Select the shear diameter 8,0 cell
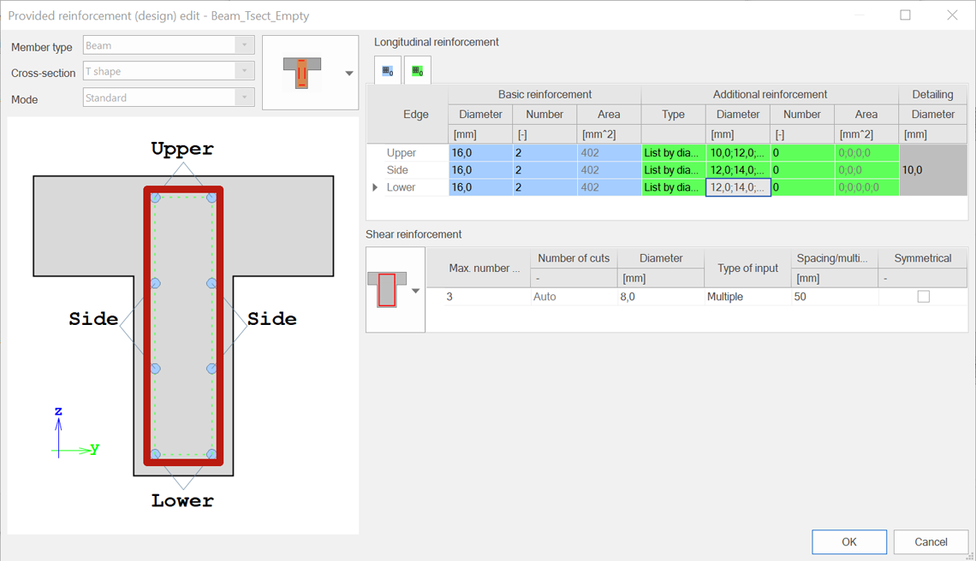 (661, 297)
